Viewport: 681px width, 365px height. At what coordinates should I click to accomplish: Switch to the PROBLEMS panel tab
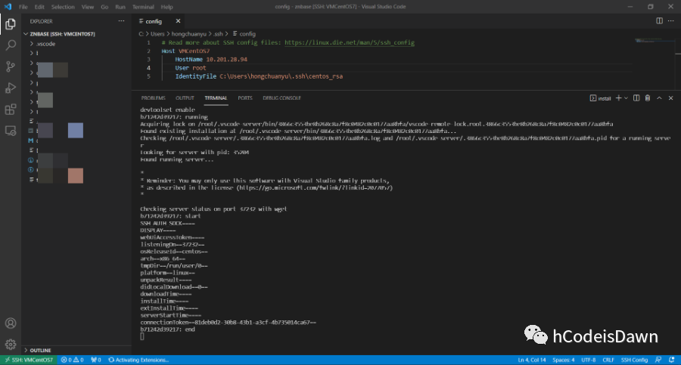click(154, 98)
